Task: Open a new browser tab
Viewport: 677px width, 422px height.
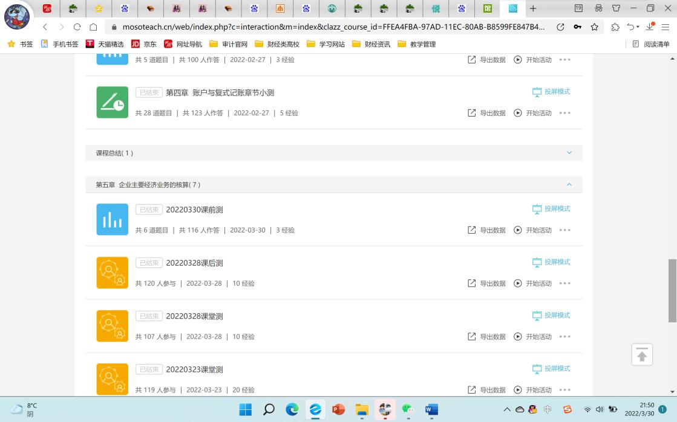Action: [533, 8]
